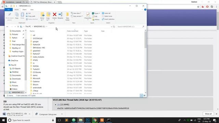Select 3D Objects in navigation pane
Image resolution: width=219 pixels, height=123 pixels.
click(x=16, y=68)
